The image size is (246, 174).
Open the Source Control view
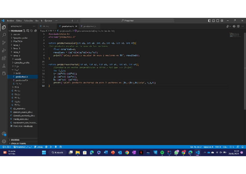(4, 43)
